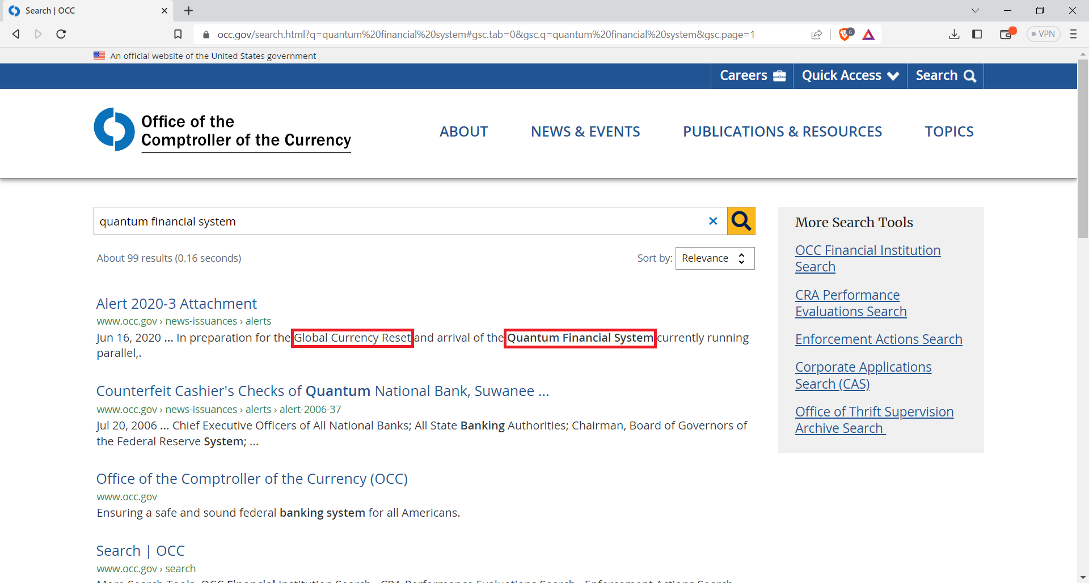Open the browser hamburger menu

coord(1073,34)
